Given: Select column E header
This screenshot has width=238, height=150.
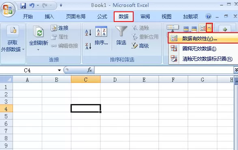Looking at the screenshot, I should coord(144,80).
